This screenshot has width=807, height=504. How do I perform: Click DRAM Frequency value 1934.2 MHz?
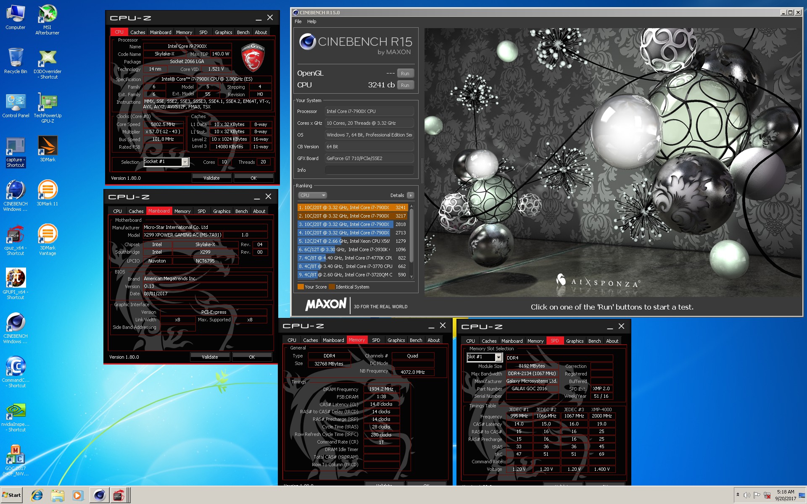click(x=381, y=389)
